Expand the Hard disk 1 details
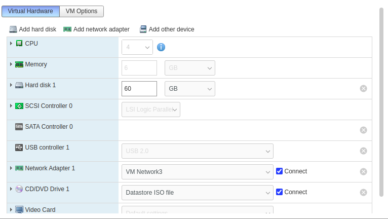Screen dimensions: 388x219 (11, 85)
